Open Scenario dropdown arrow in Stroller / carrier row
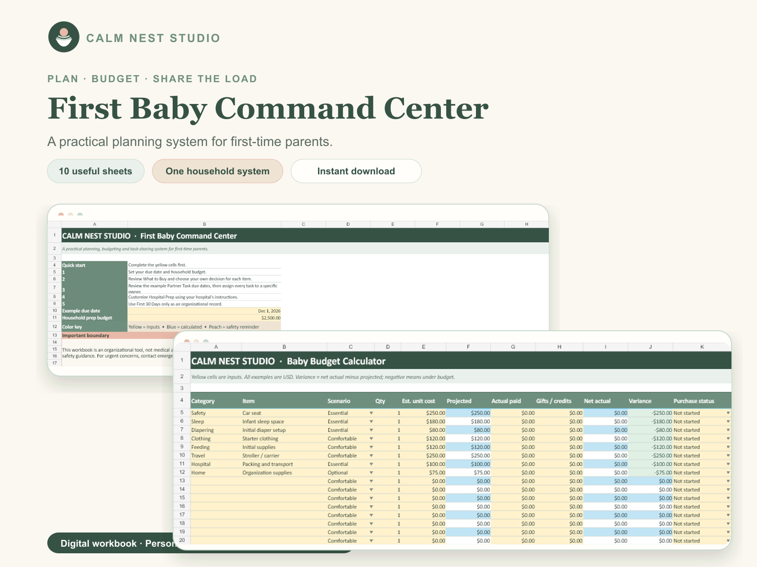This screenshot has width=757, height=567. 371,455
